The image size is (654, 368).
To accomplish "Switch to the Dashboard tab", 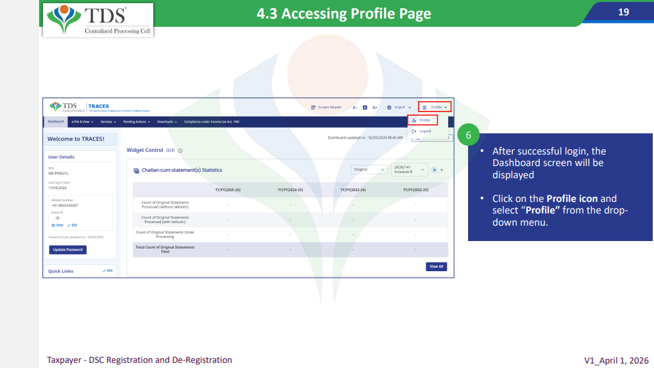I will point(56,121).
